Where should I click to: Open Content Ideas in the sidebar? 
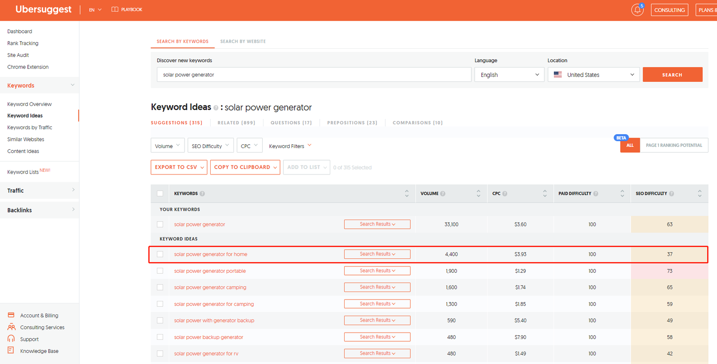pos(23,151)
